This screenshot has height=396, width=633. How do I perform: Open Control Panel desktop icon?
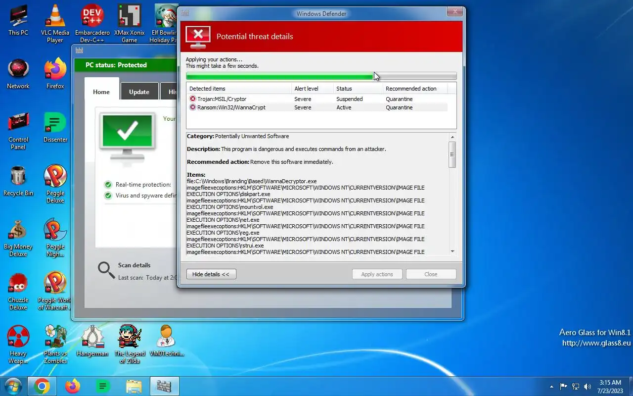point(18,131)
